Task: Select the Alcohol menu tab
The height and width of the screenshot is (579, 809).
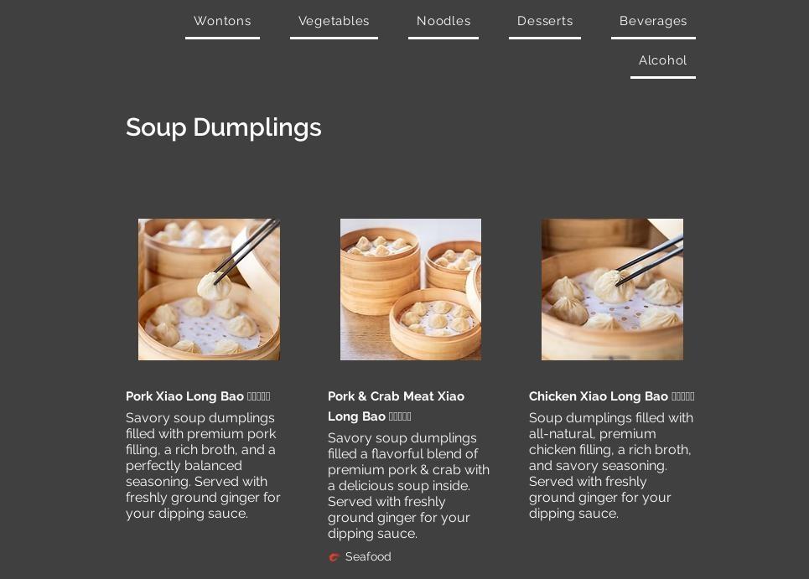Action: 662,60
